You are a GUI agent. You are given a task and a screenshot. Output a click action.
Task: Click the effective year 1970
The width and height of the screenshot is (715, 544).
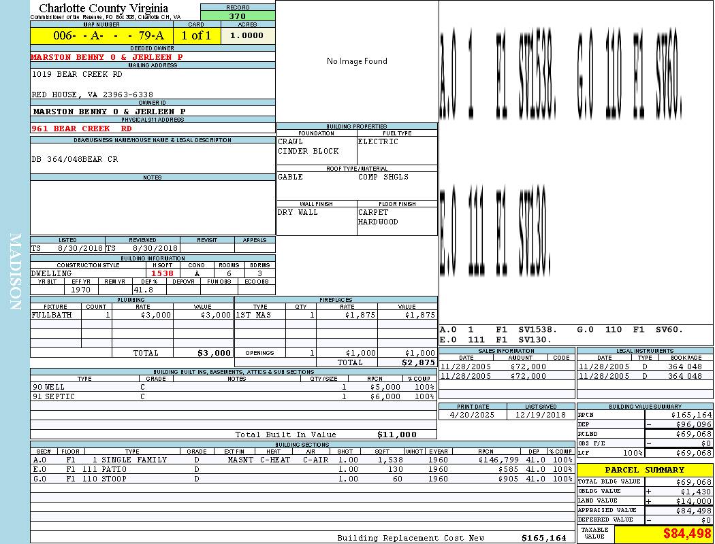tap(81, 290)
